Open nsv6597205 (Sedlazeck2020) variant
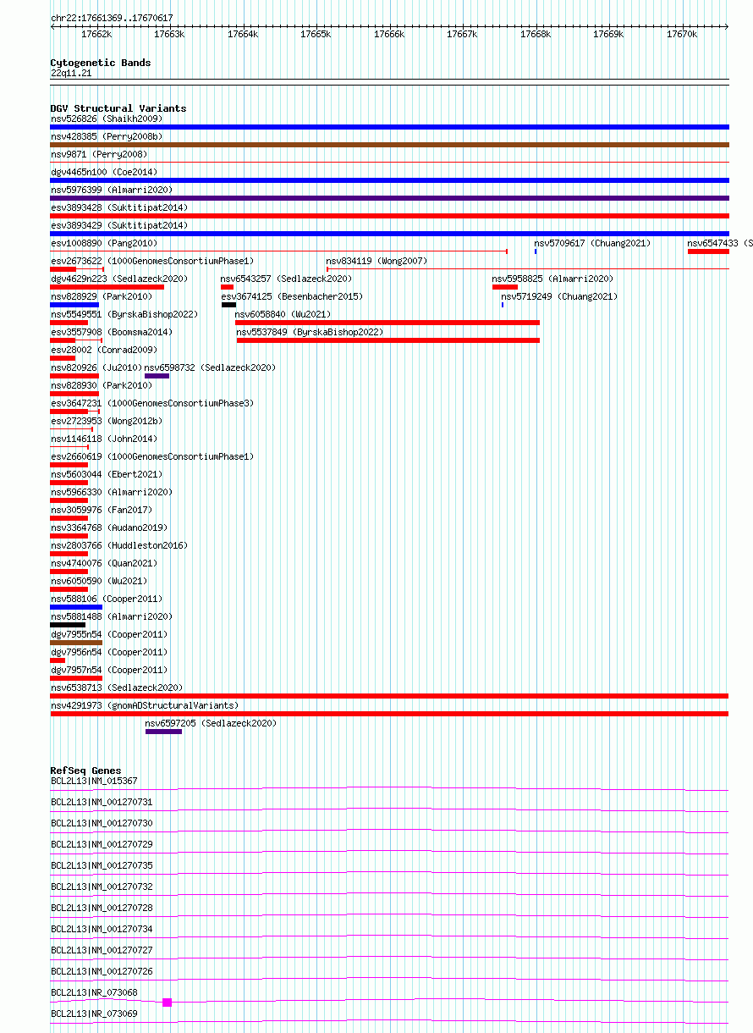Screen dimensions: 753x1033 point(211,723)
